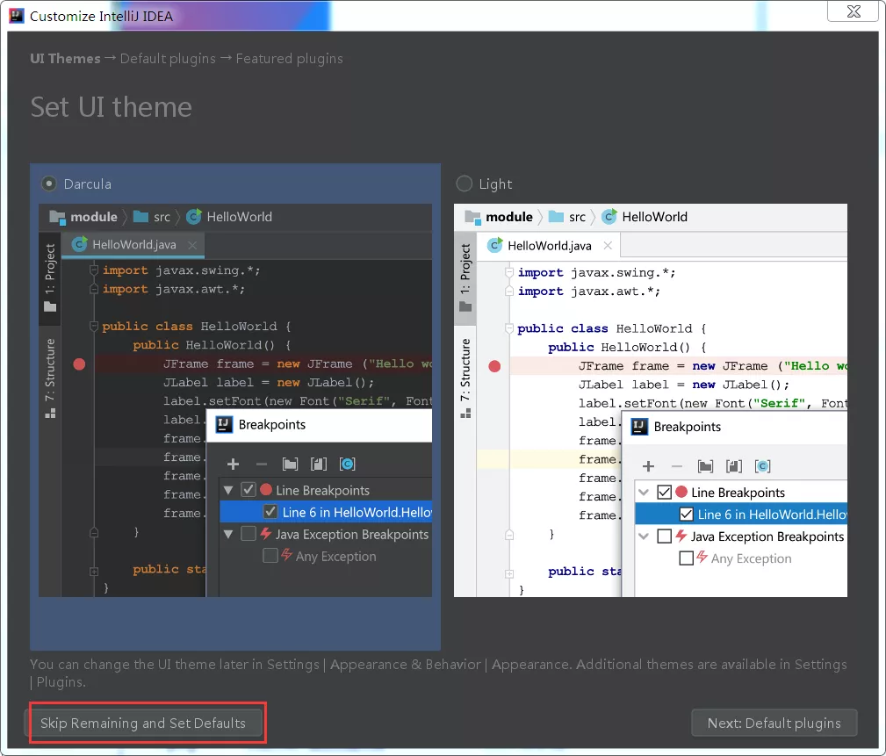Click the IntelliJ IDEA title bar icon
Image resolution: width=886 pixels, height=756 pixels.
click(17, 15)
